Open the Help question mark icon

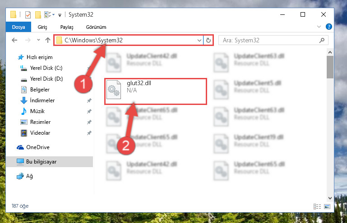click(x=329, y=27)
